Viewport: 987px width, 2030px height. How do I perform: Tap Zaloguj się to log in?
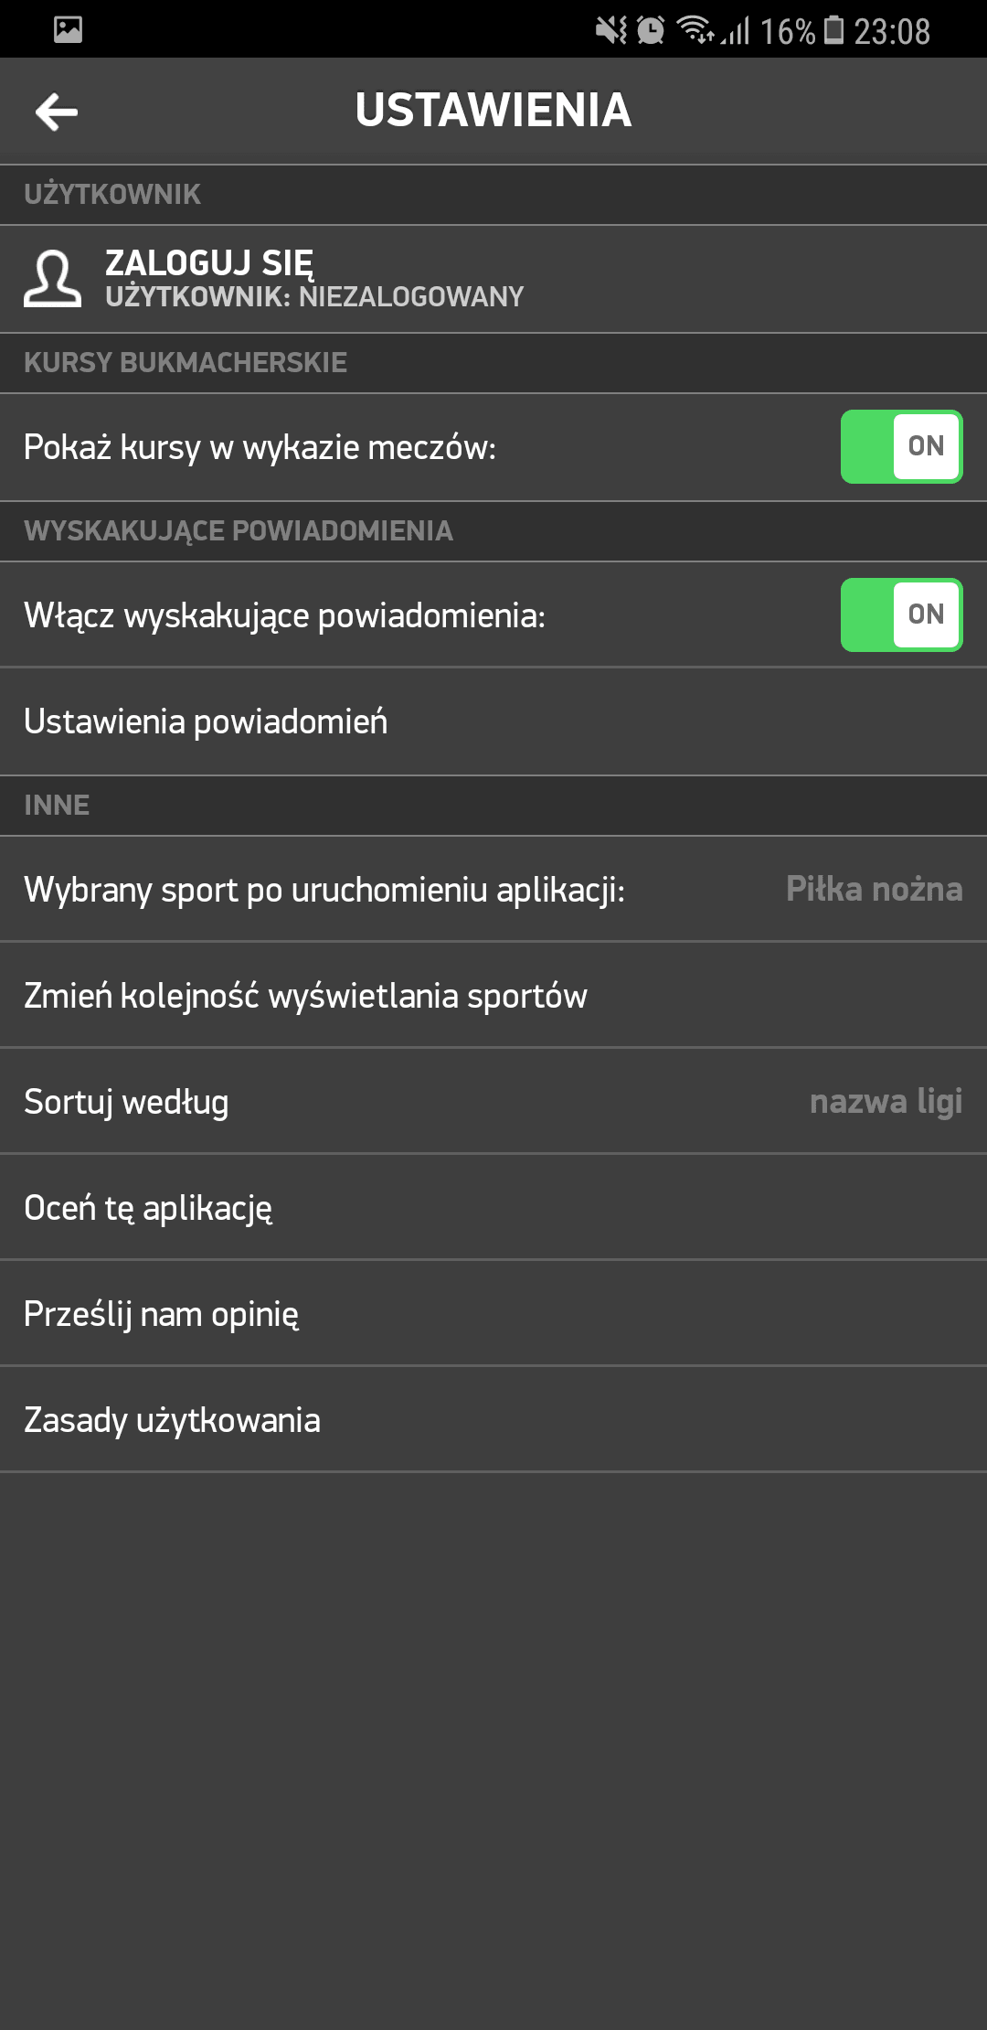point(209,263)
